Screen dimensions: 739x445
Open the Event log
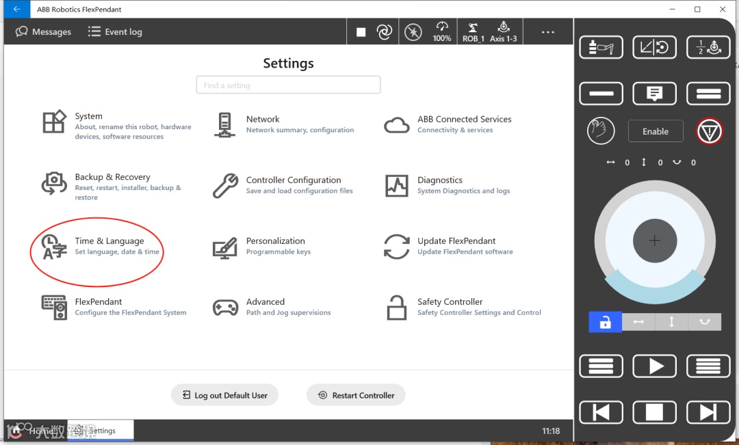[x=115, y=31]
